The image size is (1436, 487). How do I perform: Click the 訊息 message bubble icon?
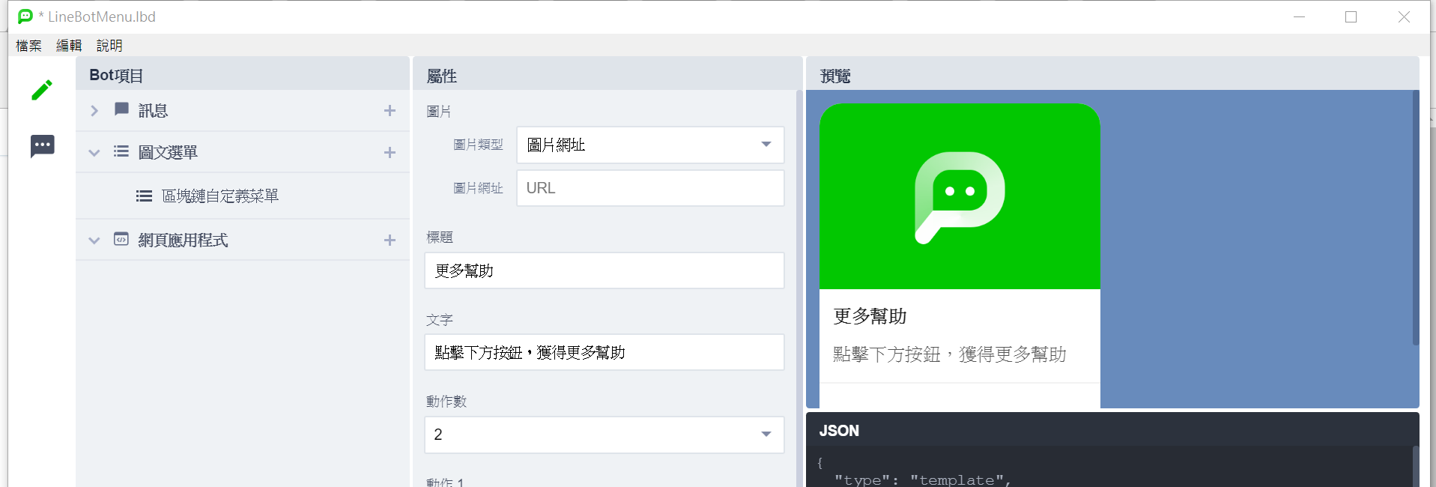click(121, 109)
